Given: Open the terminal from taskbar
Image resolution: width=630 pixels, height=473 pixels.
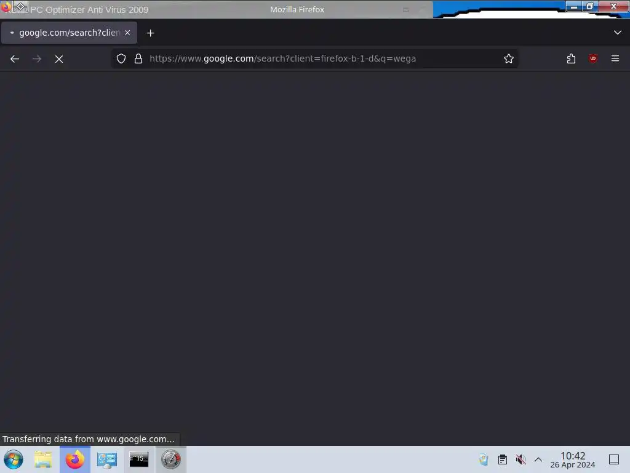Looking at the screenshot, I should point(139,459).
